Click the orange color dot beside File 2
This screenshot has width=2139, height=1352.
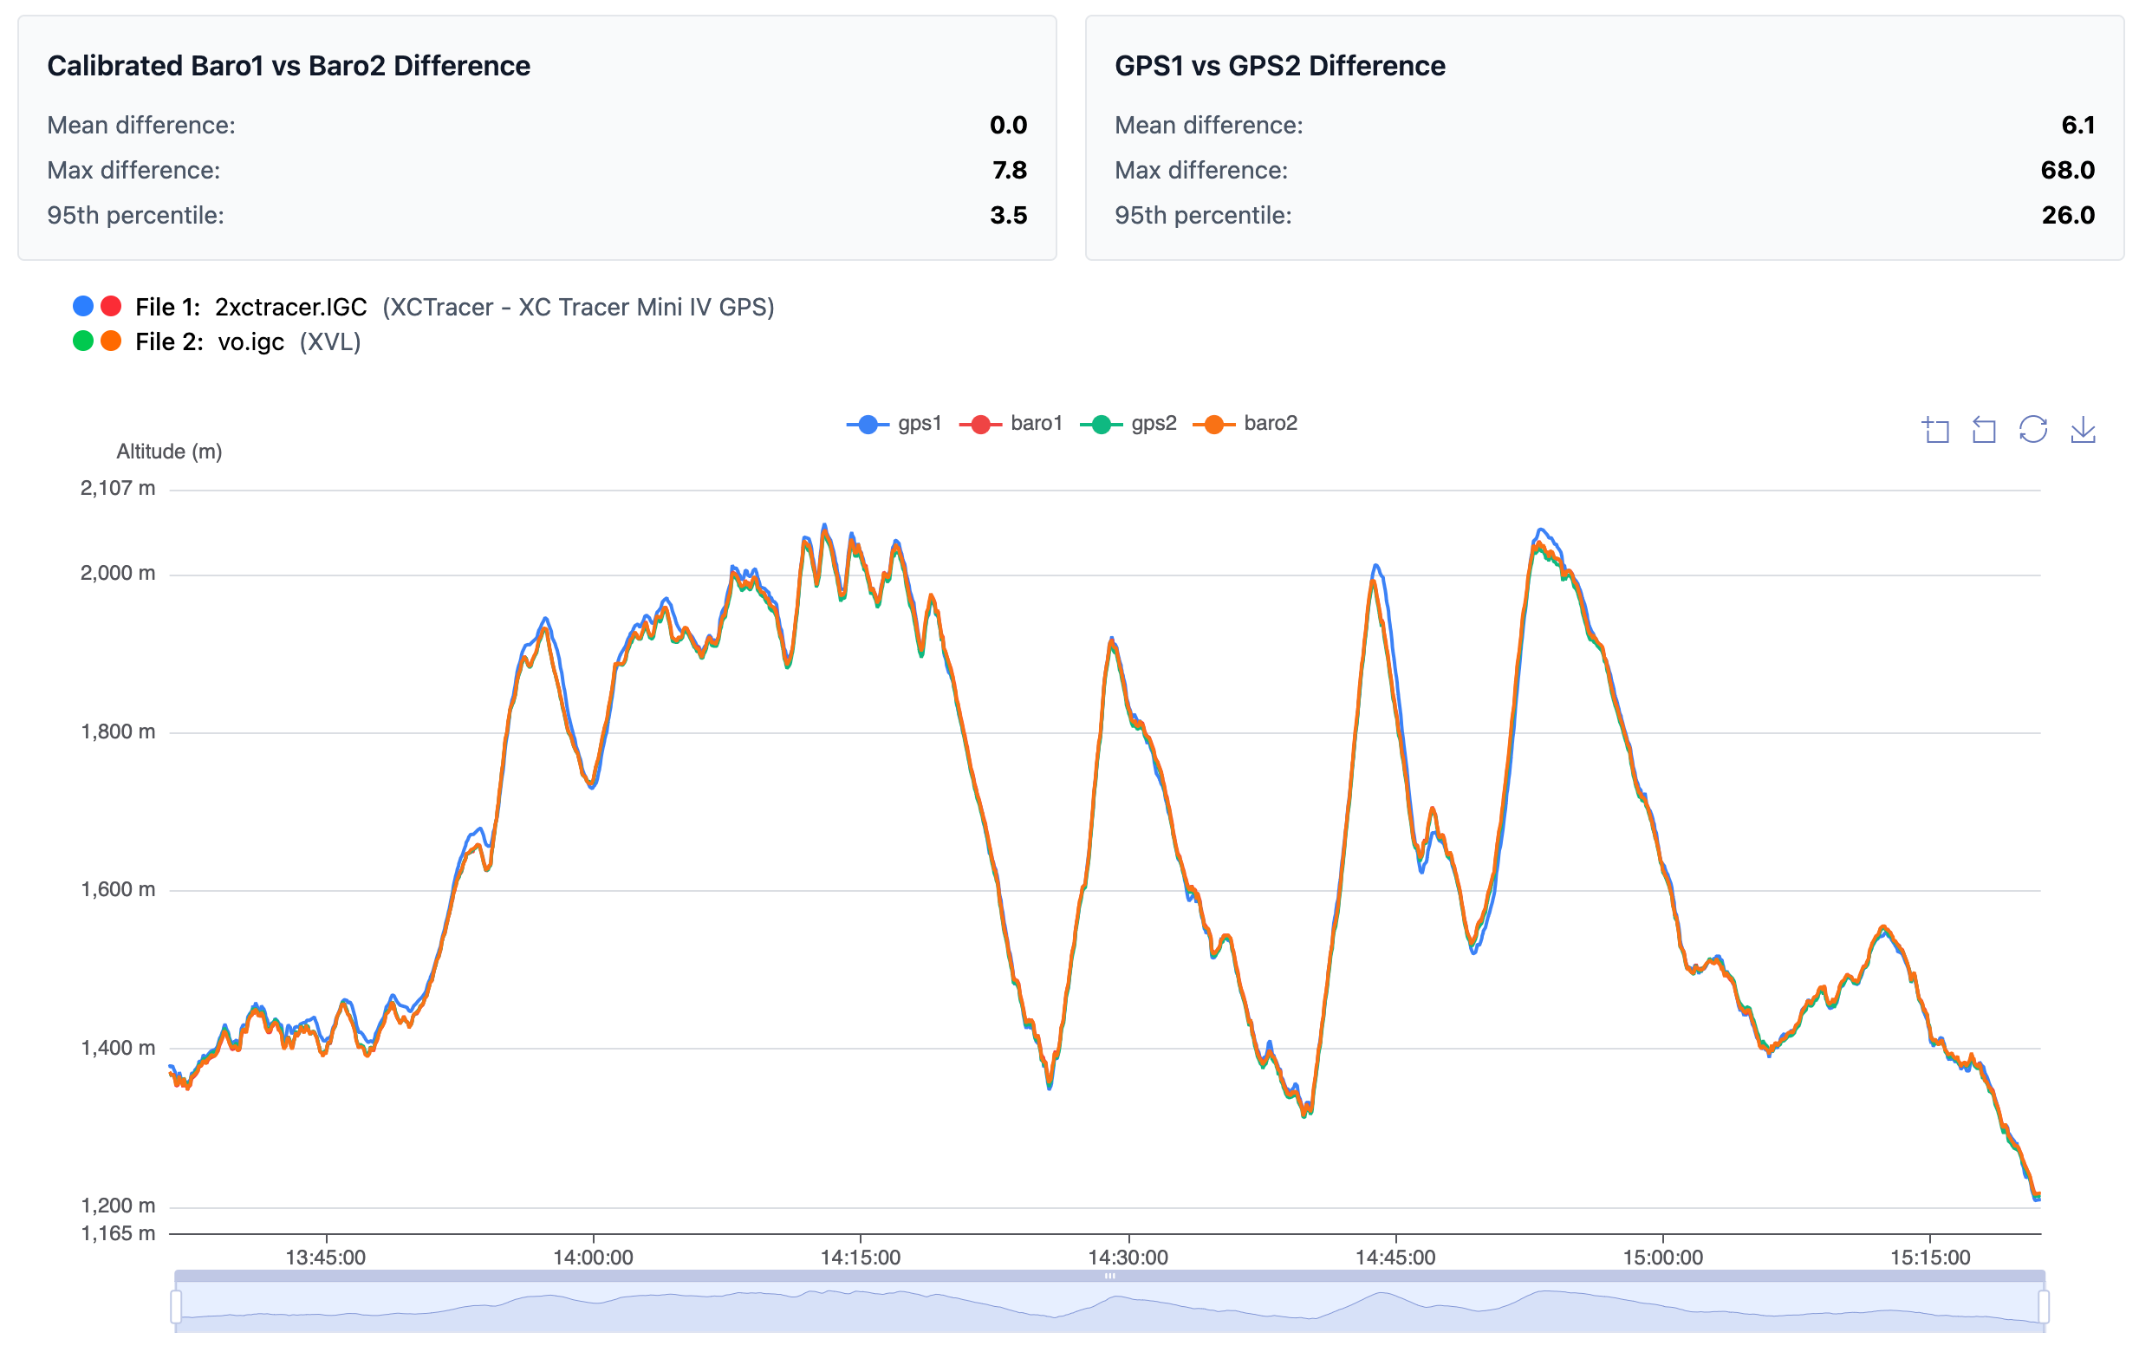tap(111, 341)
